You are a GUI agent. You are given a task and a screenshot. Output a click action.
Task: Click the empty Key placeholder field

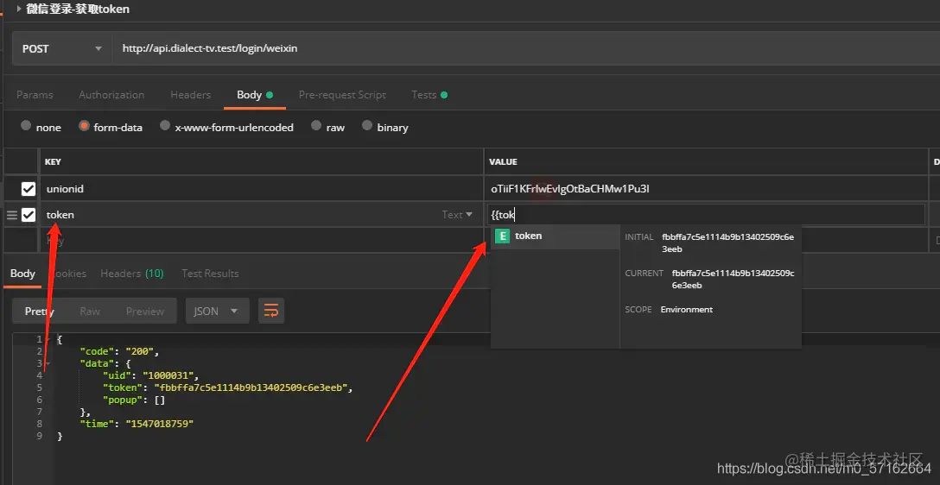pyautogui.click(x=262, y=241)
